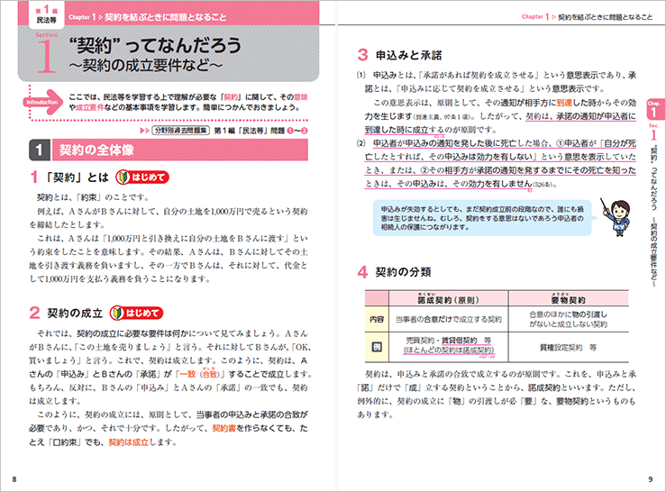
Task: Click the large pink Section 1 numeral
Action: [47, 55]
